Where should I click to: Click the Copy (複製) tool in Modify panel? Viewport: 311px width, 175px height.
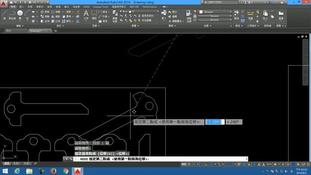(45, 17)
